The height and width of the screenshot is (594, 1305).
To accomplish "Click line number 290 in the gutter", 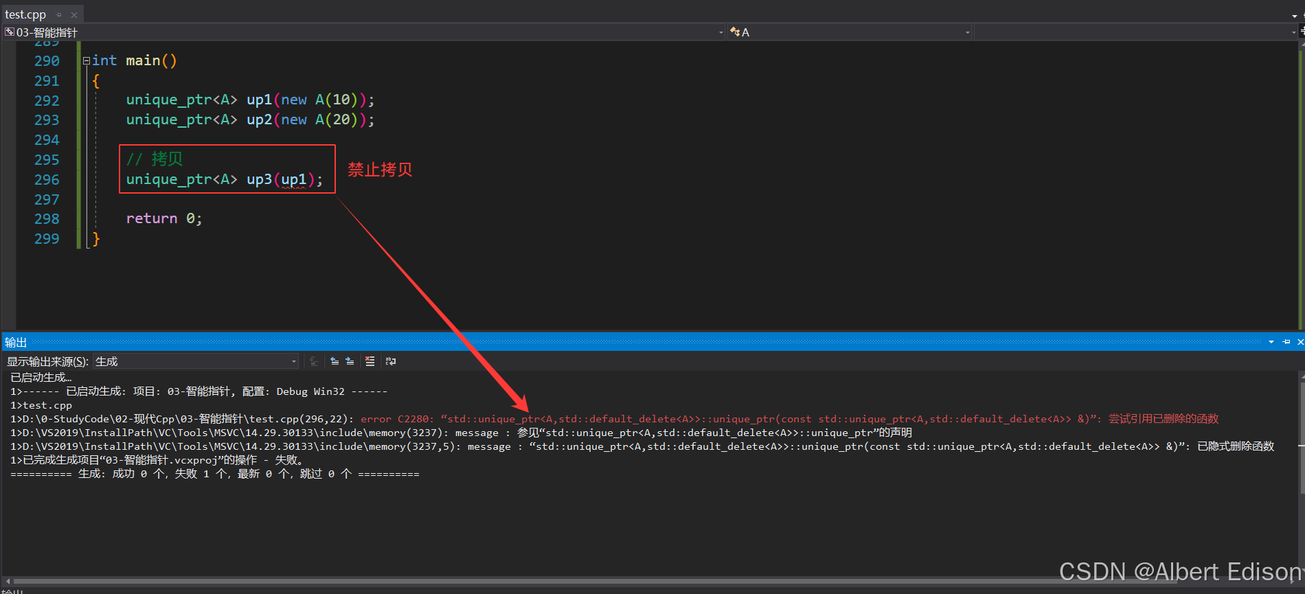I will [47, 61].
